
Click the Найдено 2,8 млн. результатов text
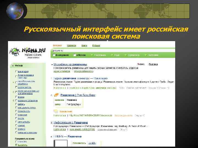tap(34, 56)
